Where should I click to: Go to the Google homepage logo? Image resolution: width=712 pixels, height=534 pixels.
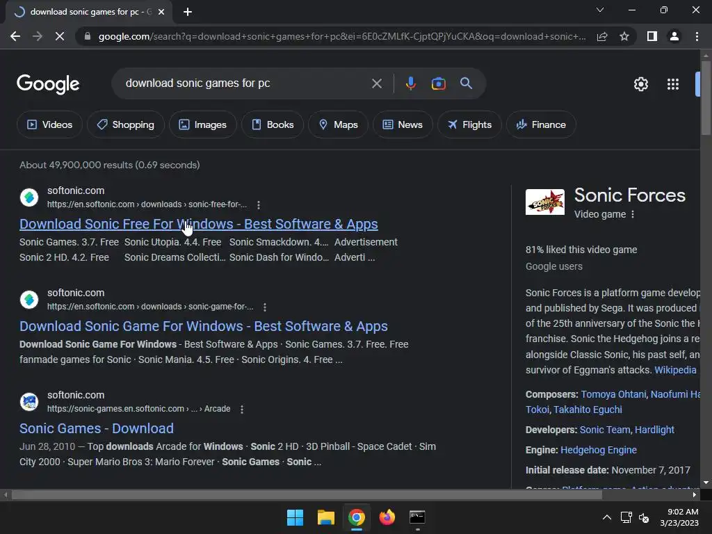pyautogui.click(x=48, y=84)
